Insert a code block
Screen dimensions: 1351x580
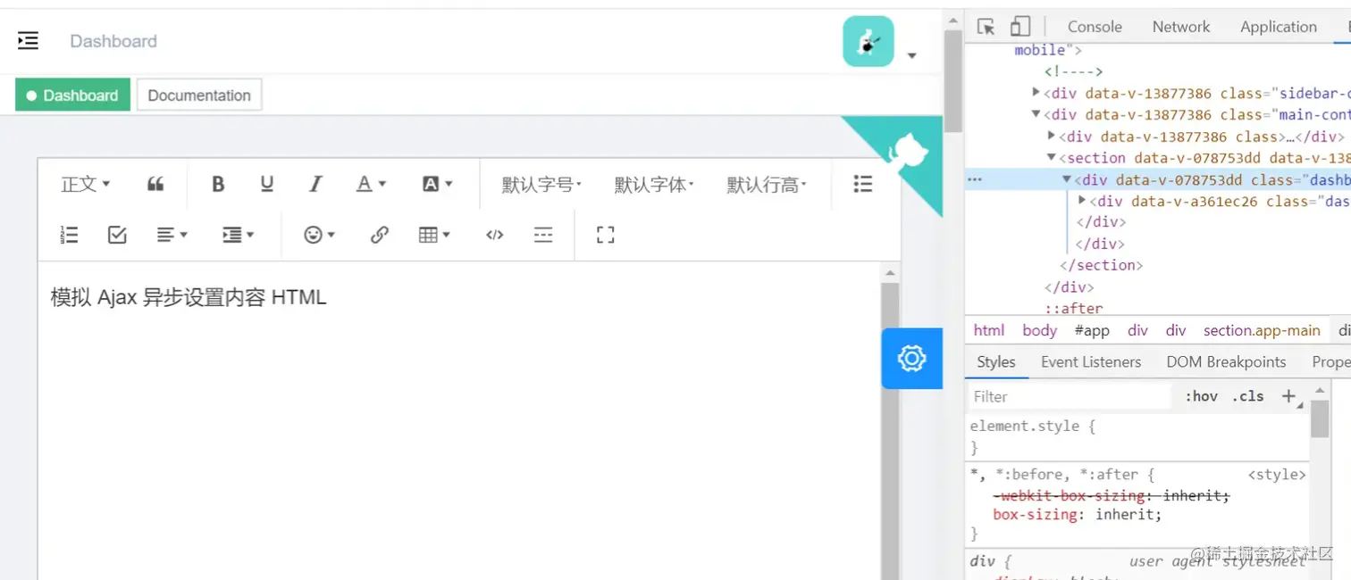pyautogui.click(x=495, y=235)
